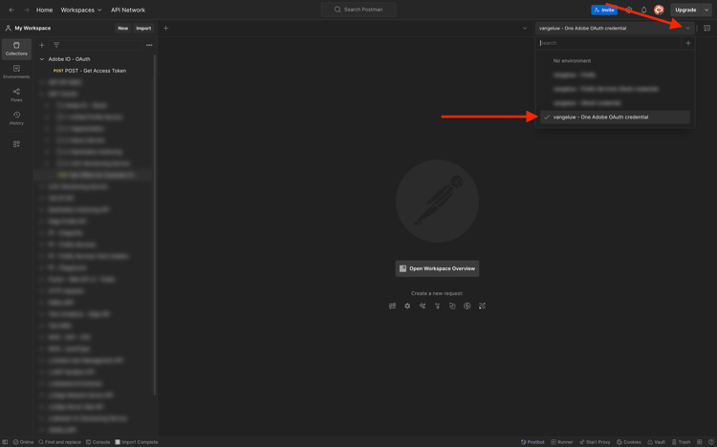Image resolution: width=717 pixels, height=447 pixels.
Task: Click the configure sidebar apps icon
Action: pyautogui.click(x=16, y=144)
